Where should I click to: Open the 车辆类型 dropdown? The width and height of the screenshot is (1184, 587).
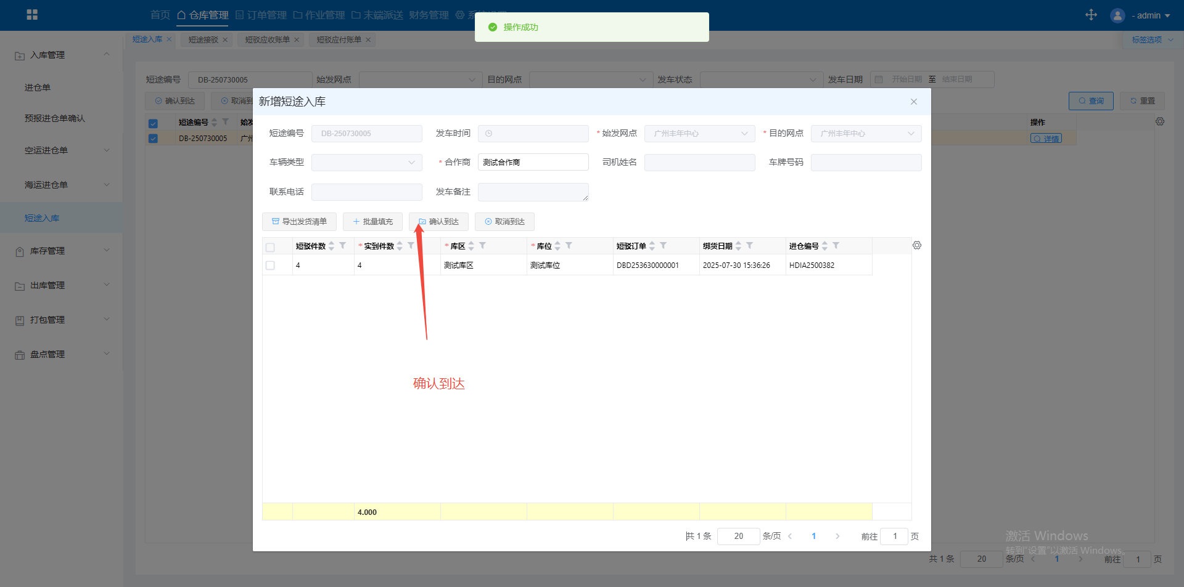(366, 163)
